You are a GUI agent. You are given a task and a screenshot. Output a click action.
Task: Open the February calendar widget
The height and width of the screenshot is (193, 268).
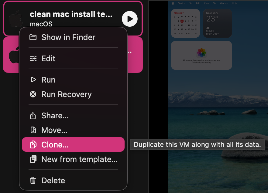point(185,23)
